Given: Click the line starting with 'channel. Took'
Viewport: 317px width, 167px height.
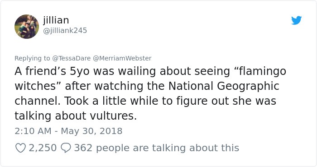Looking at the screenshot, I should tap(145, 101).
